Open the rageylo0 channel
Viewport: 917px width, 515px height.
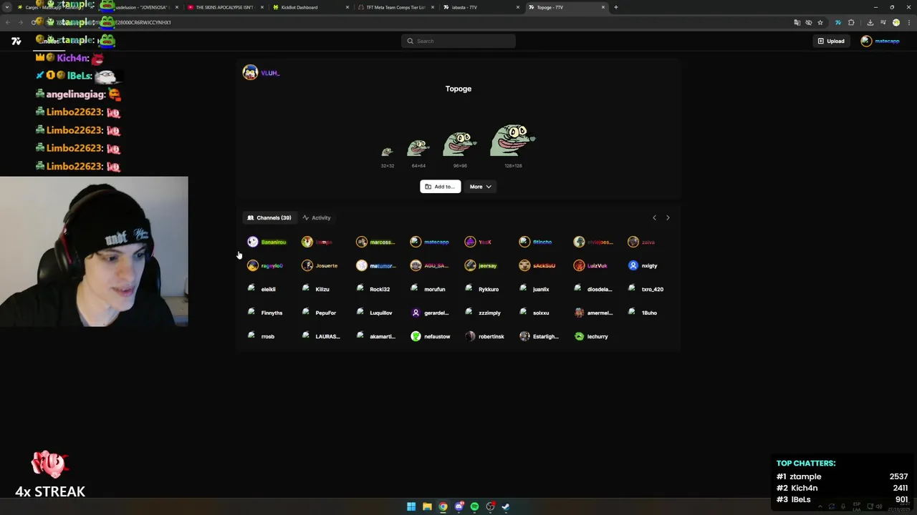(x=265, y=265)
